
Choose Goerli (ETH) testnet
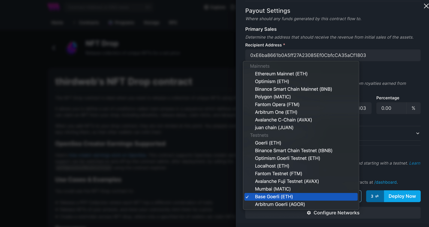point(268,143)
